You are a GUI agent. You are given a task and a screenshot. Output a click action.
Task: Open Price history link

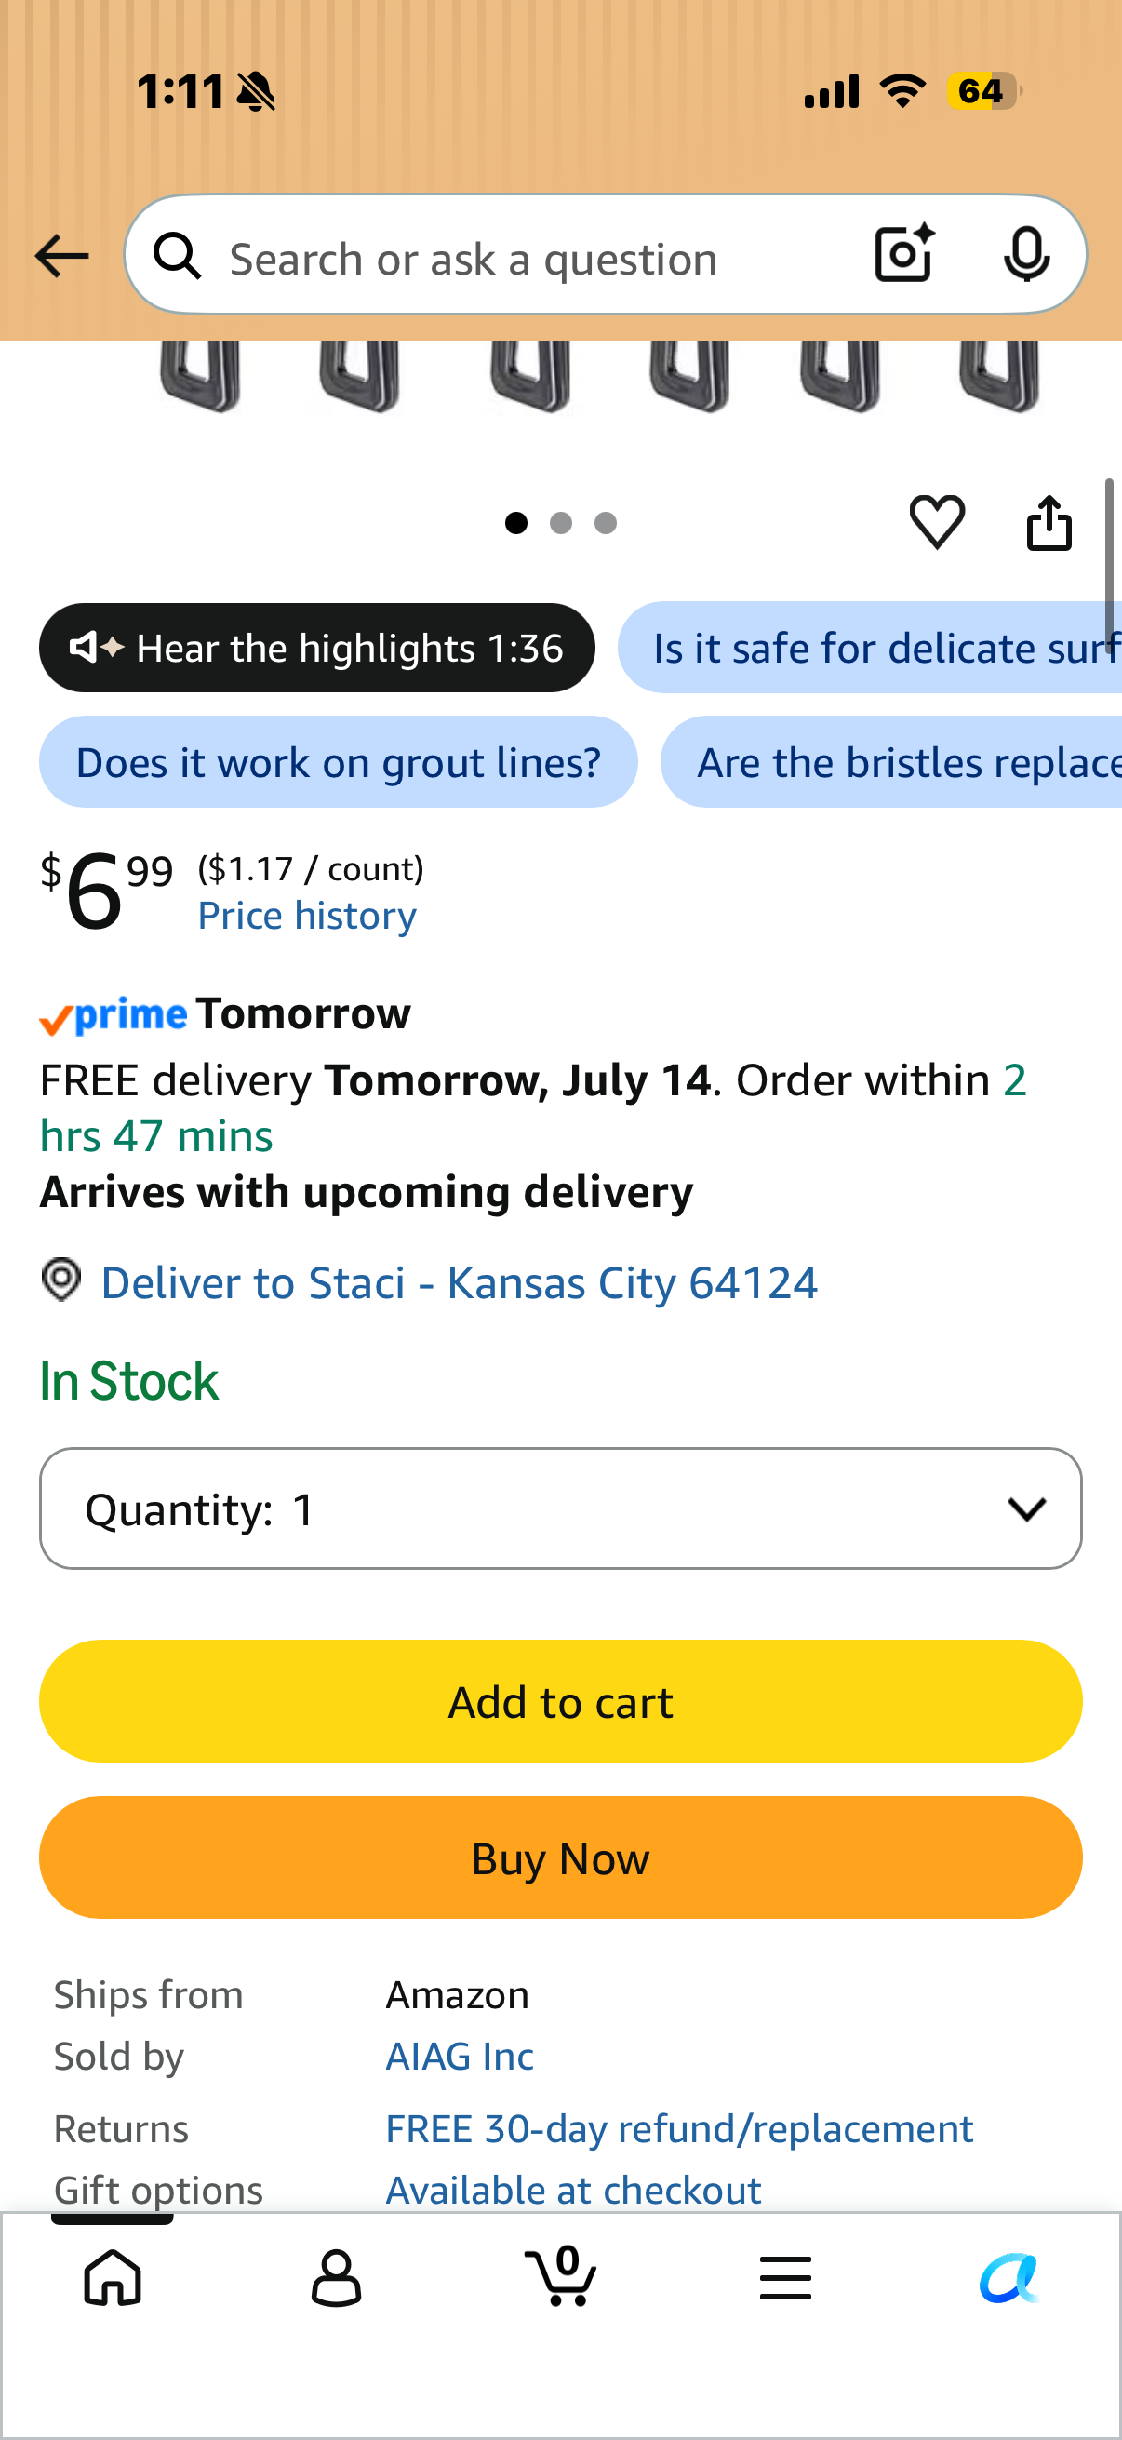click(307, 915)
